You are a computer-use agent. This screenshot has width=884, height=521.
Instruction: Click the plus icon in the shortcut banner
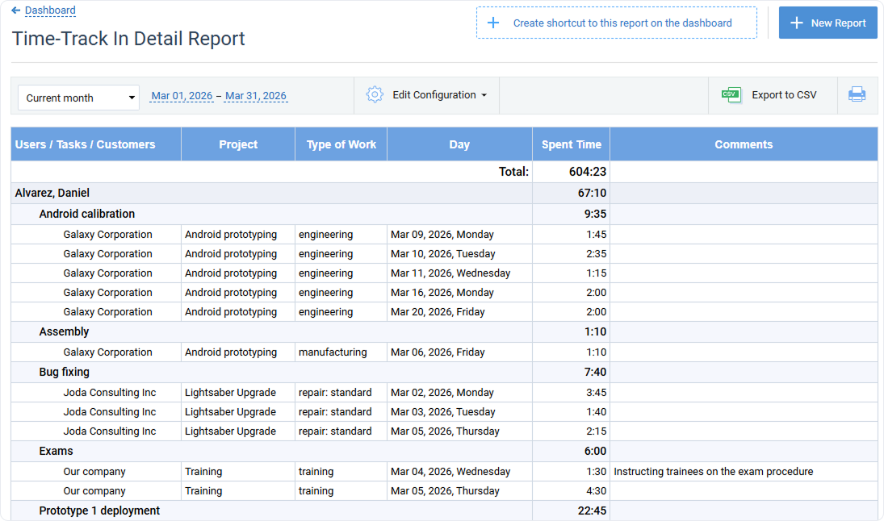[x=493, y=23]
